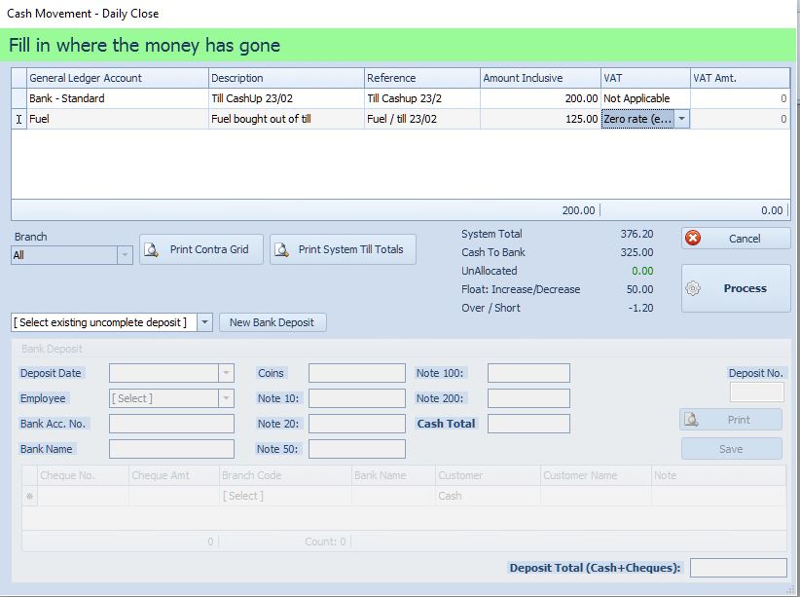The image size is (800, 597).
Task: Click the printer icon on Print System Till Totals
Action: pos(282,248)
